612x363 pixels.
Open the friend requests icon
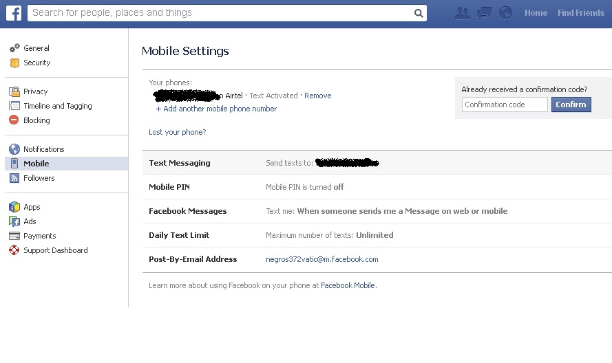463,13
